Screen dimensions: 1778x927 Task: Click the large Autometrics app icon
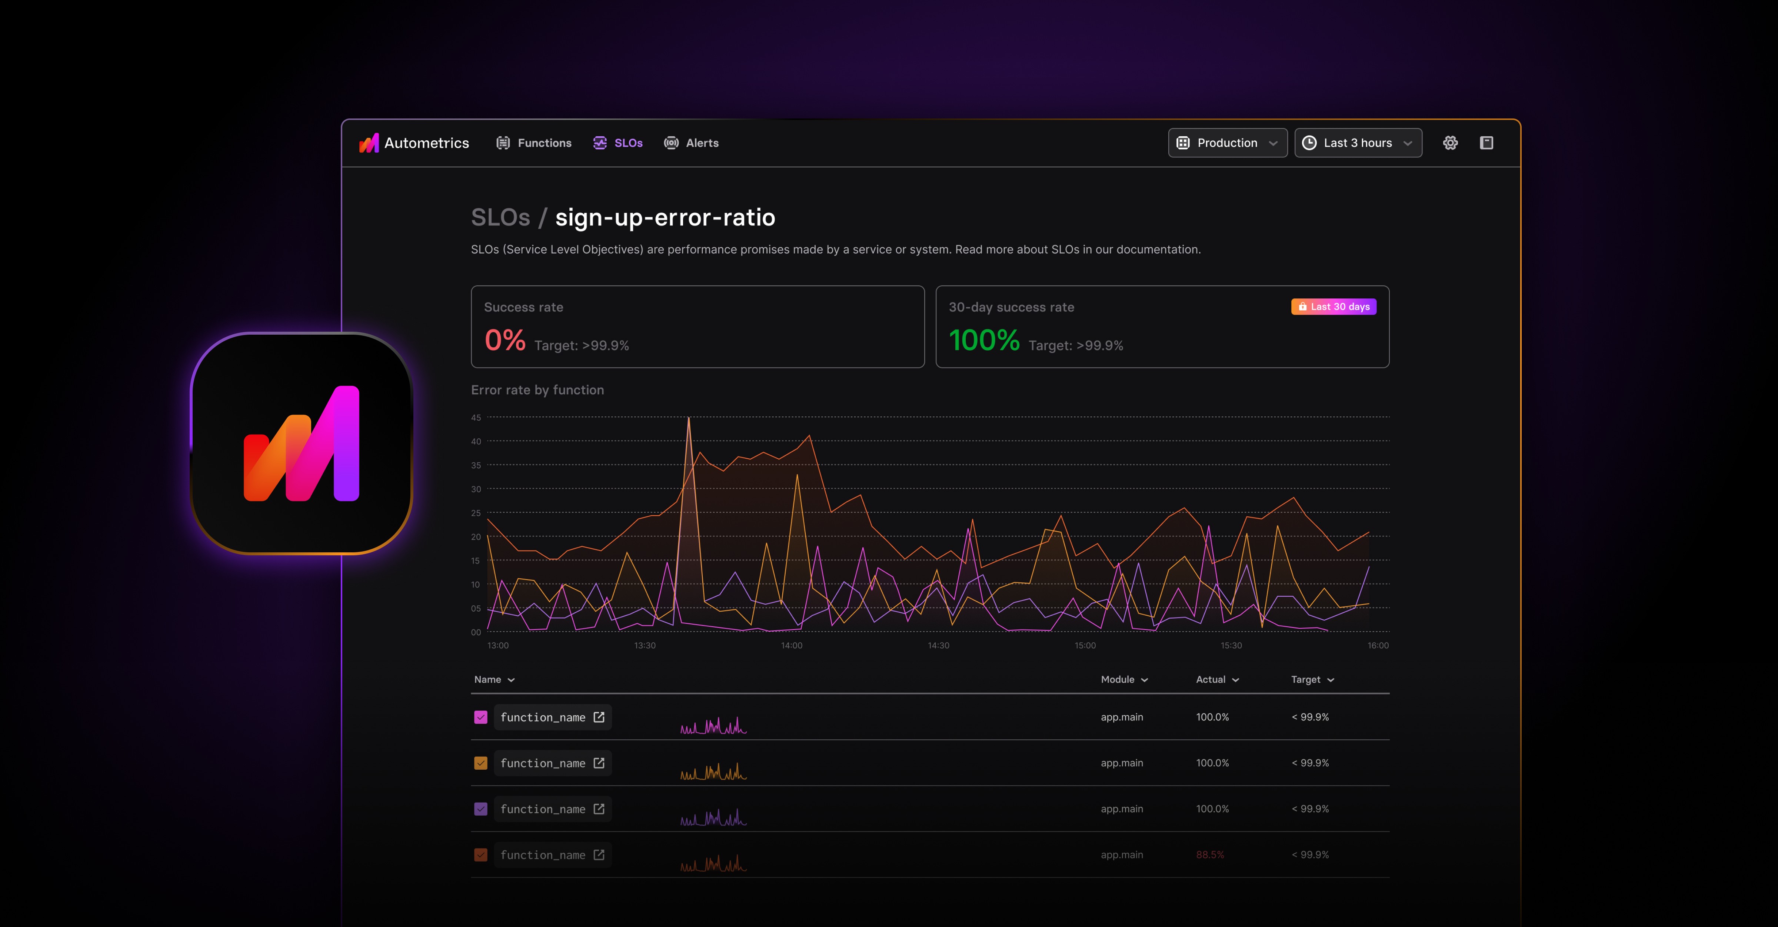point(302,444)
